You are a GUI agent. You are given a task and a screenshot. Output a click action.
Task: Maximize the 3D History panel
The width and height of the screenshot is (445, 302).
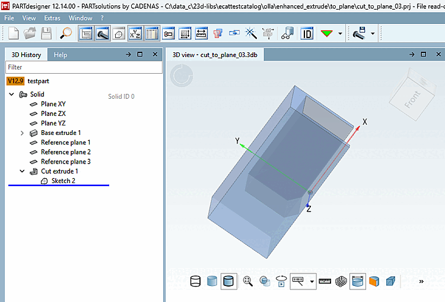tap(140, 54)
